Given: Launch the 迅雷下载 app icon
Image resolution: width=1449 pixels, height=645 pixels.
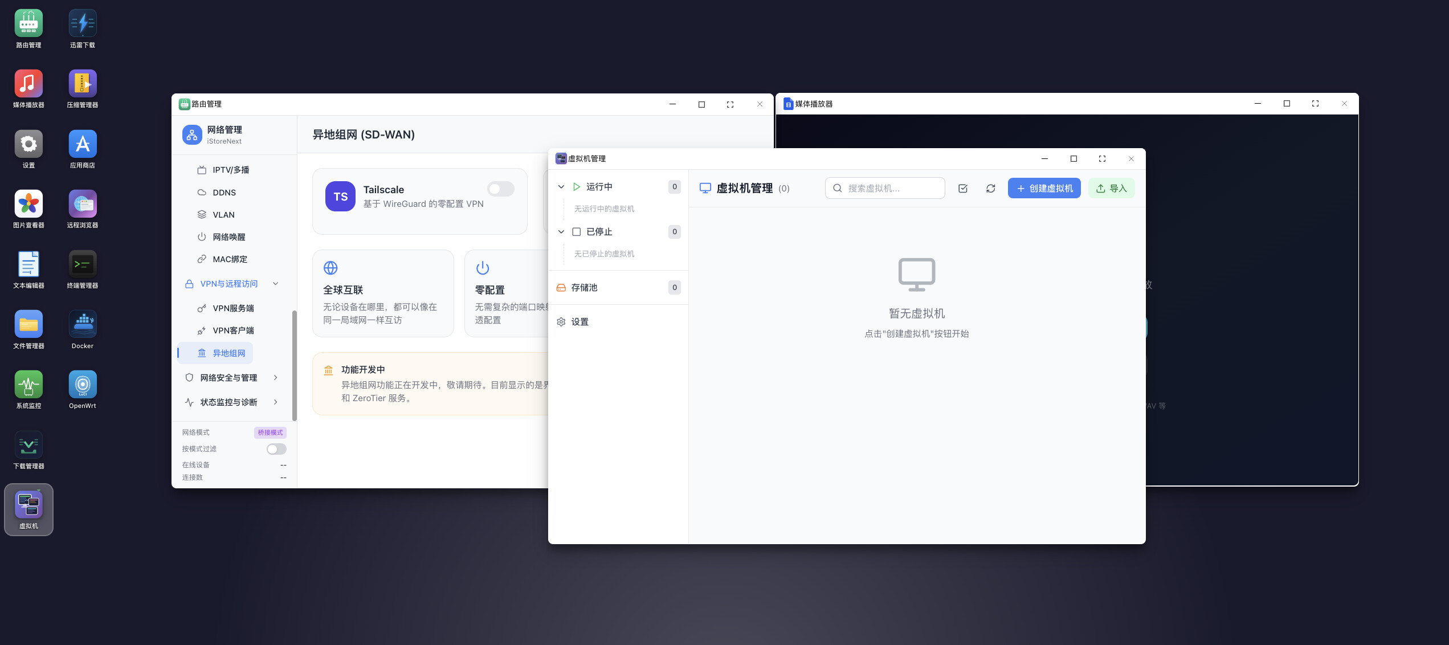Looking at the screenshot, I should pyautogui.click(x=82, y=24).
